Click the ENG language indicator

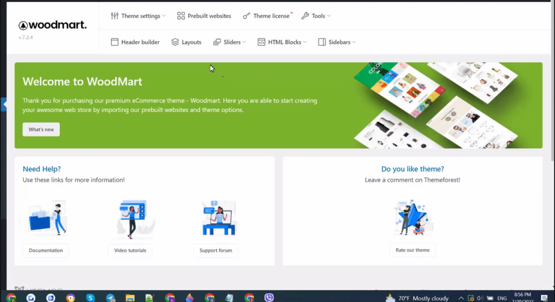click(502, 299)
